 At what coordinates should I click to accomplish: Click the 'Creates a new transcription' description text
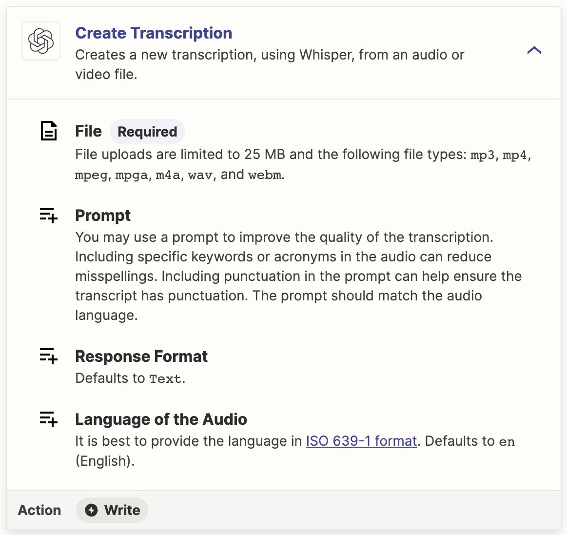point(270,64)
